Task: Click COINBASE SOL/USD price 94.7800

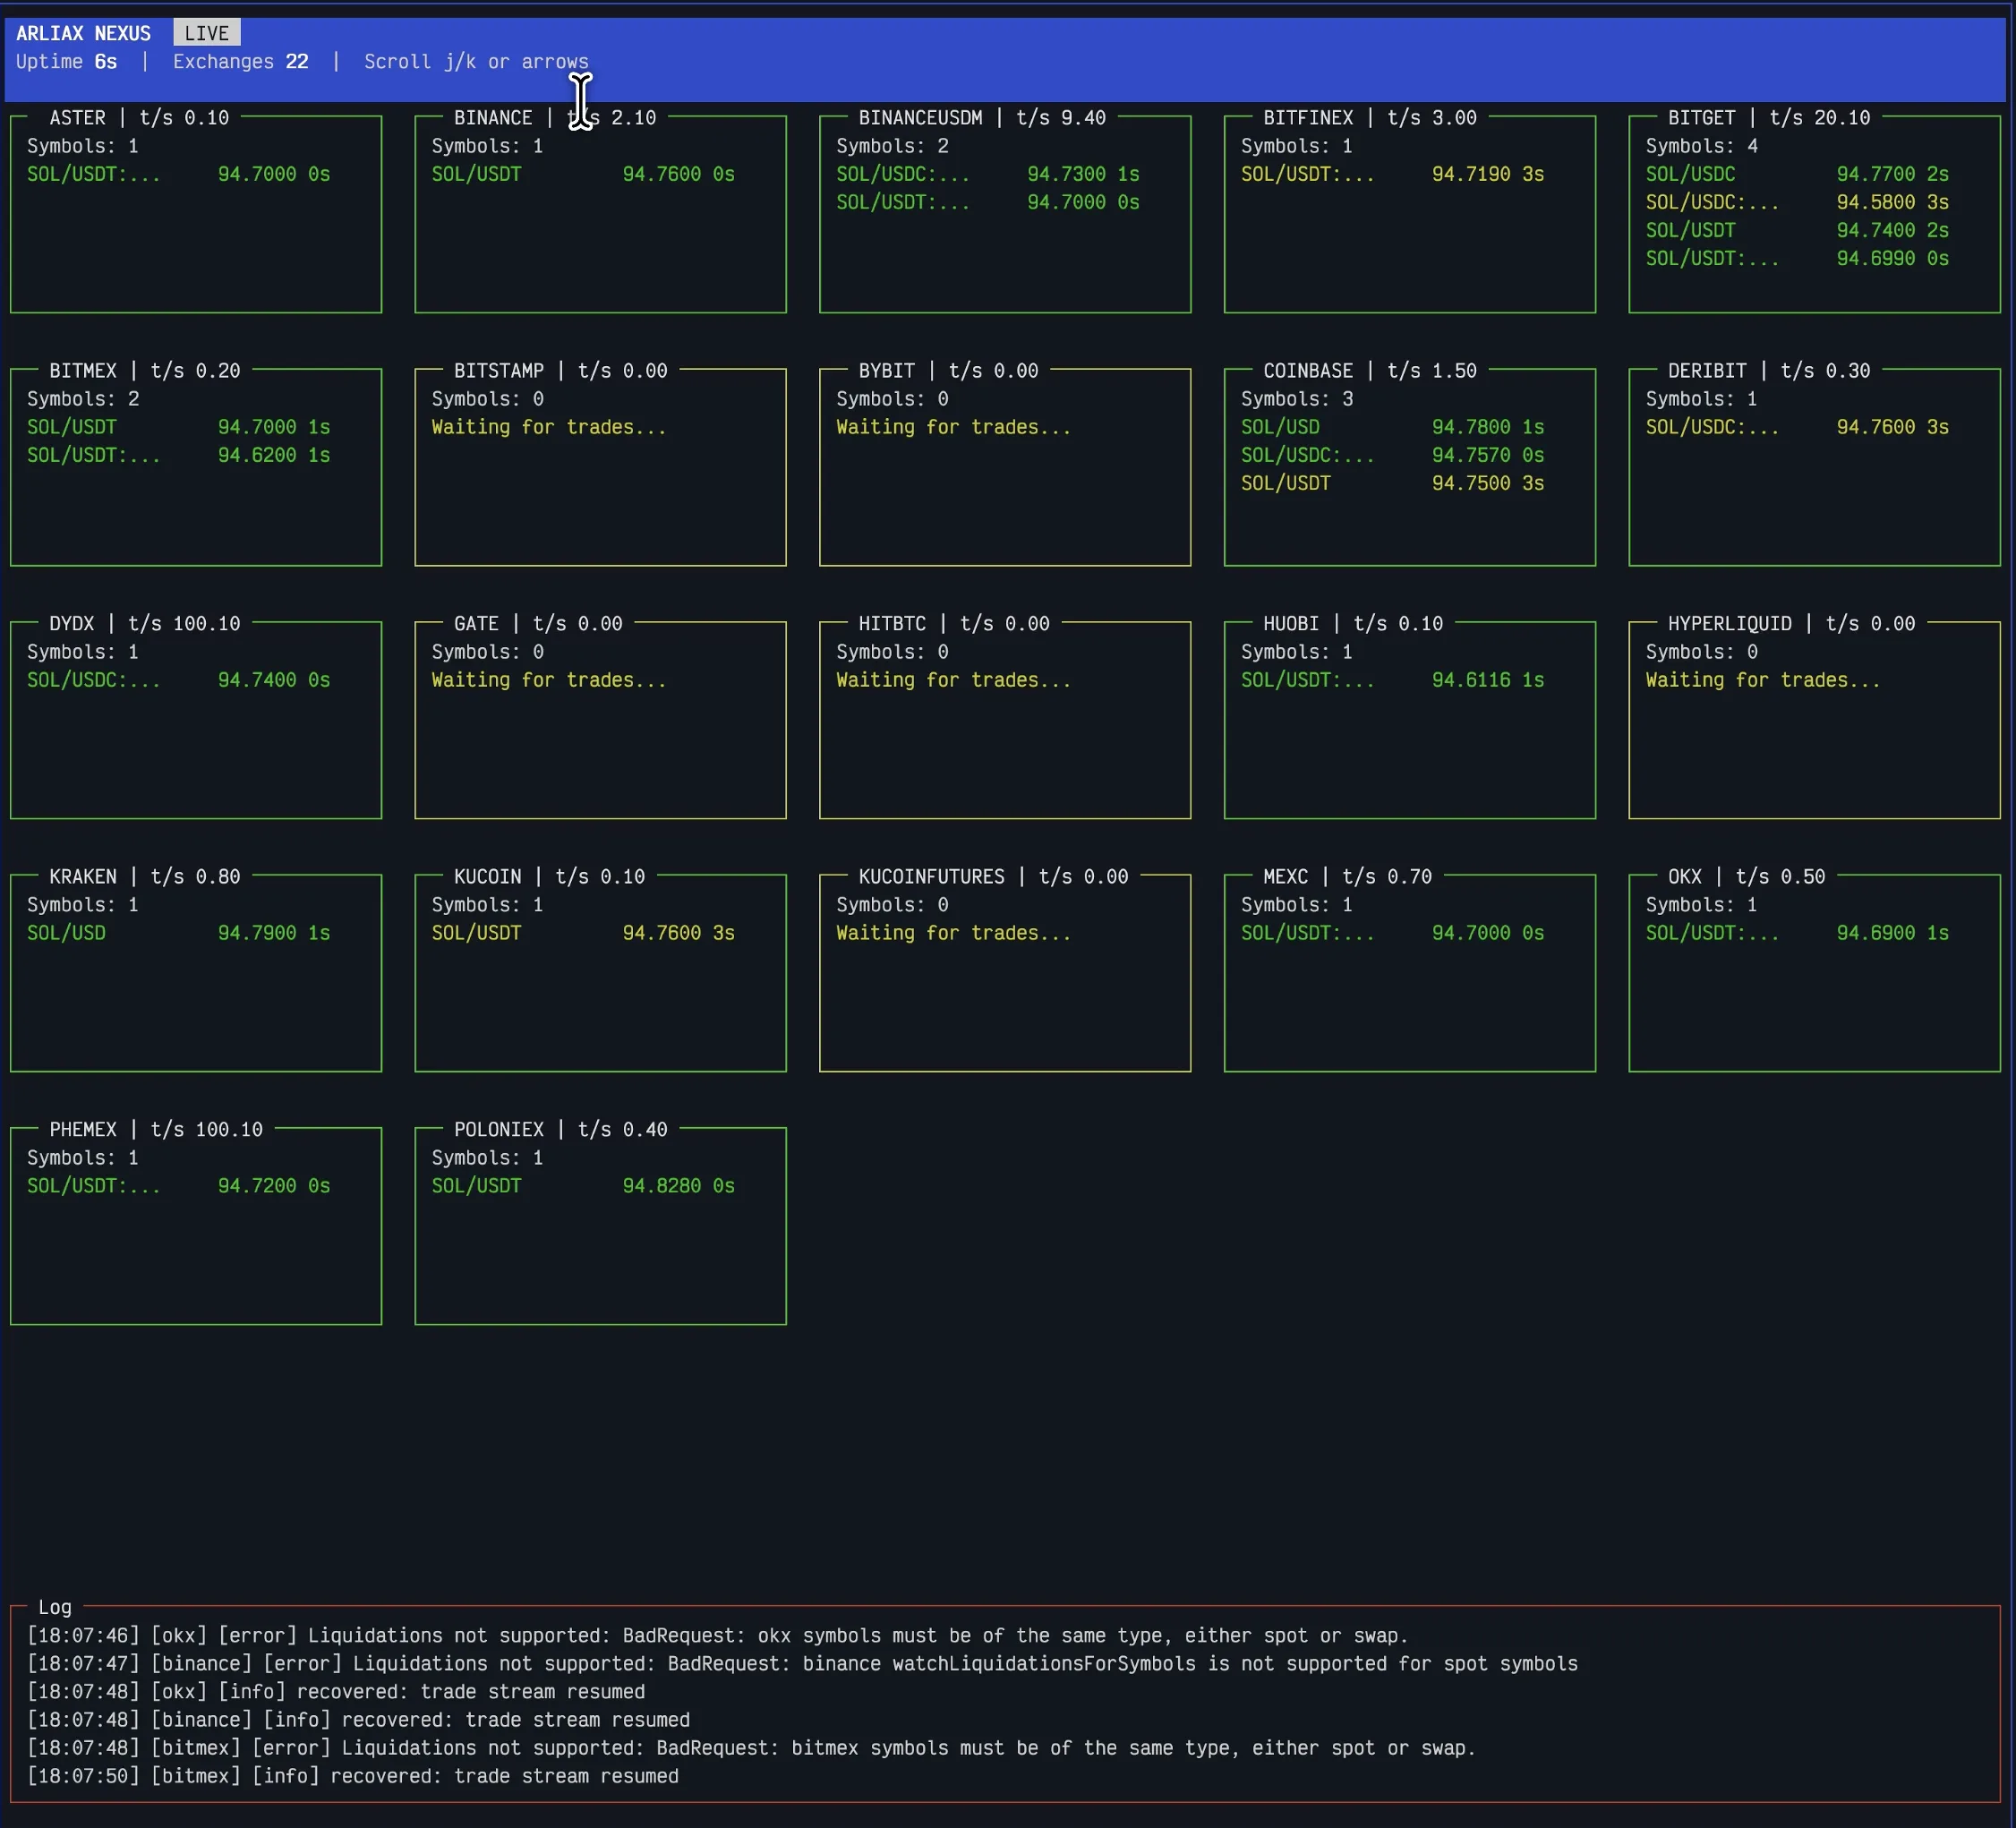Action: click(x=1471, y=428)
